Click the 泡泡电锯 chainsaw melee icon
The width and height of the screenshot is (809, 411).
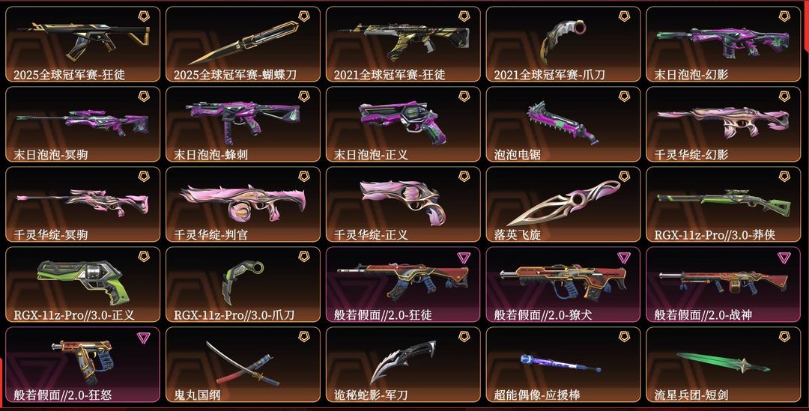tap(563, 122)
